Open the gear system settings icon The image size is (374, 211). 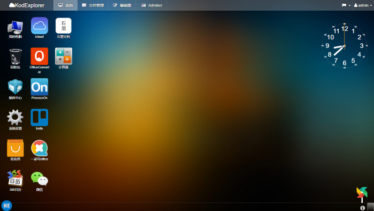[15, 118]
